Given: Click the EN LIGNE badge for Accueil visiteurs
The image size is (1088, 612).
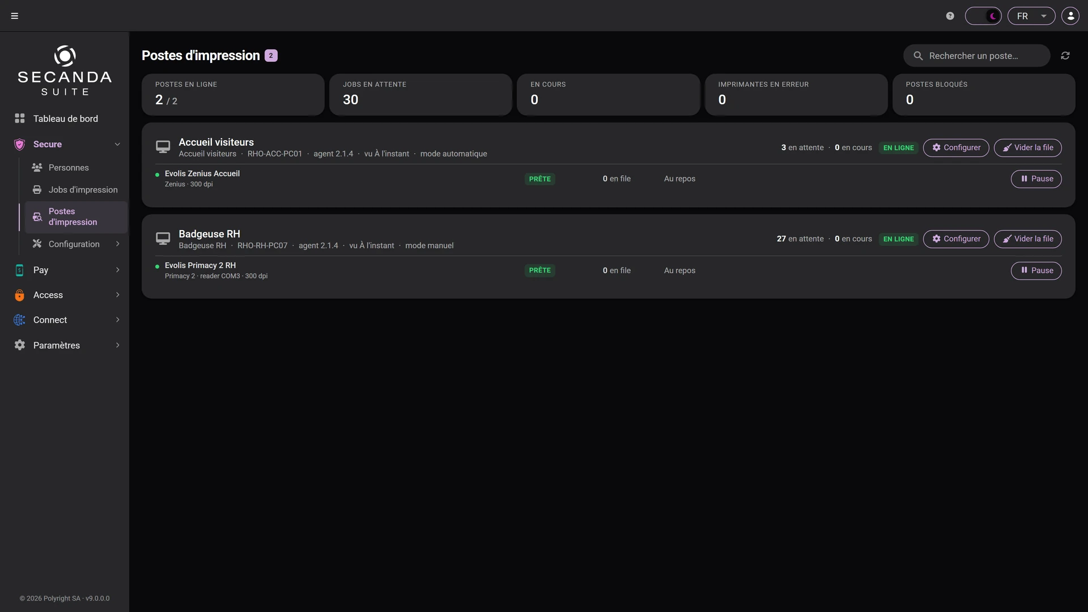Looking at the screenshot, I should click(898, 148).
